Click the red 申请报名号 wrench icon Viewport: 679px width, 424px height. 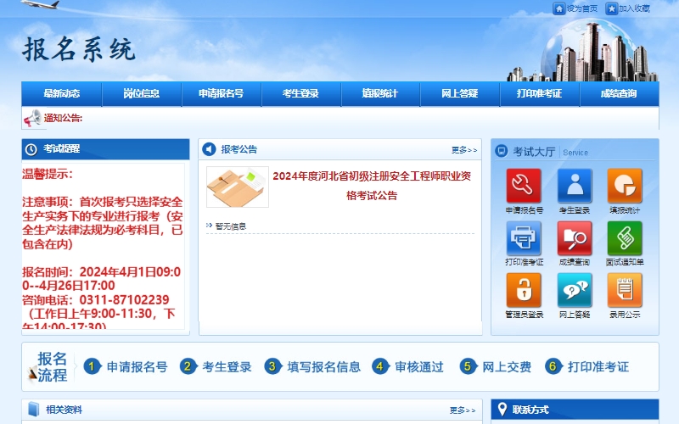point(524,186)
